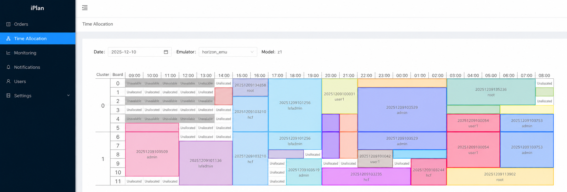567x192 pixels.
Task: Open the calendar picker icon in Date field
Action: (x=166, y=52)
